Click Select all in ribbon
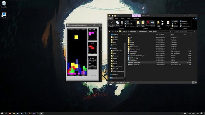This screenshot has height=115, width=205. point(183,21)
